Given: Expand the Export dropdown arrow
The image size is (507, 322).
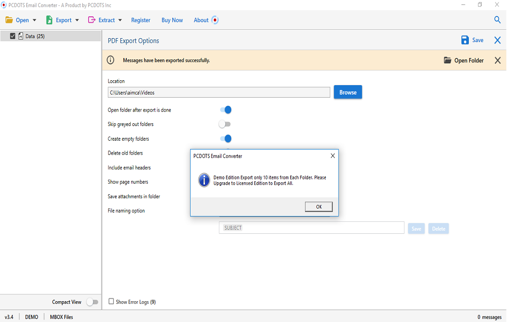Looking at the screenshot, I should (77, 20).
